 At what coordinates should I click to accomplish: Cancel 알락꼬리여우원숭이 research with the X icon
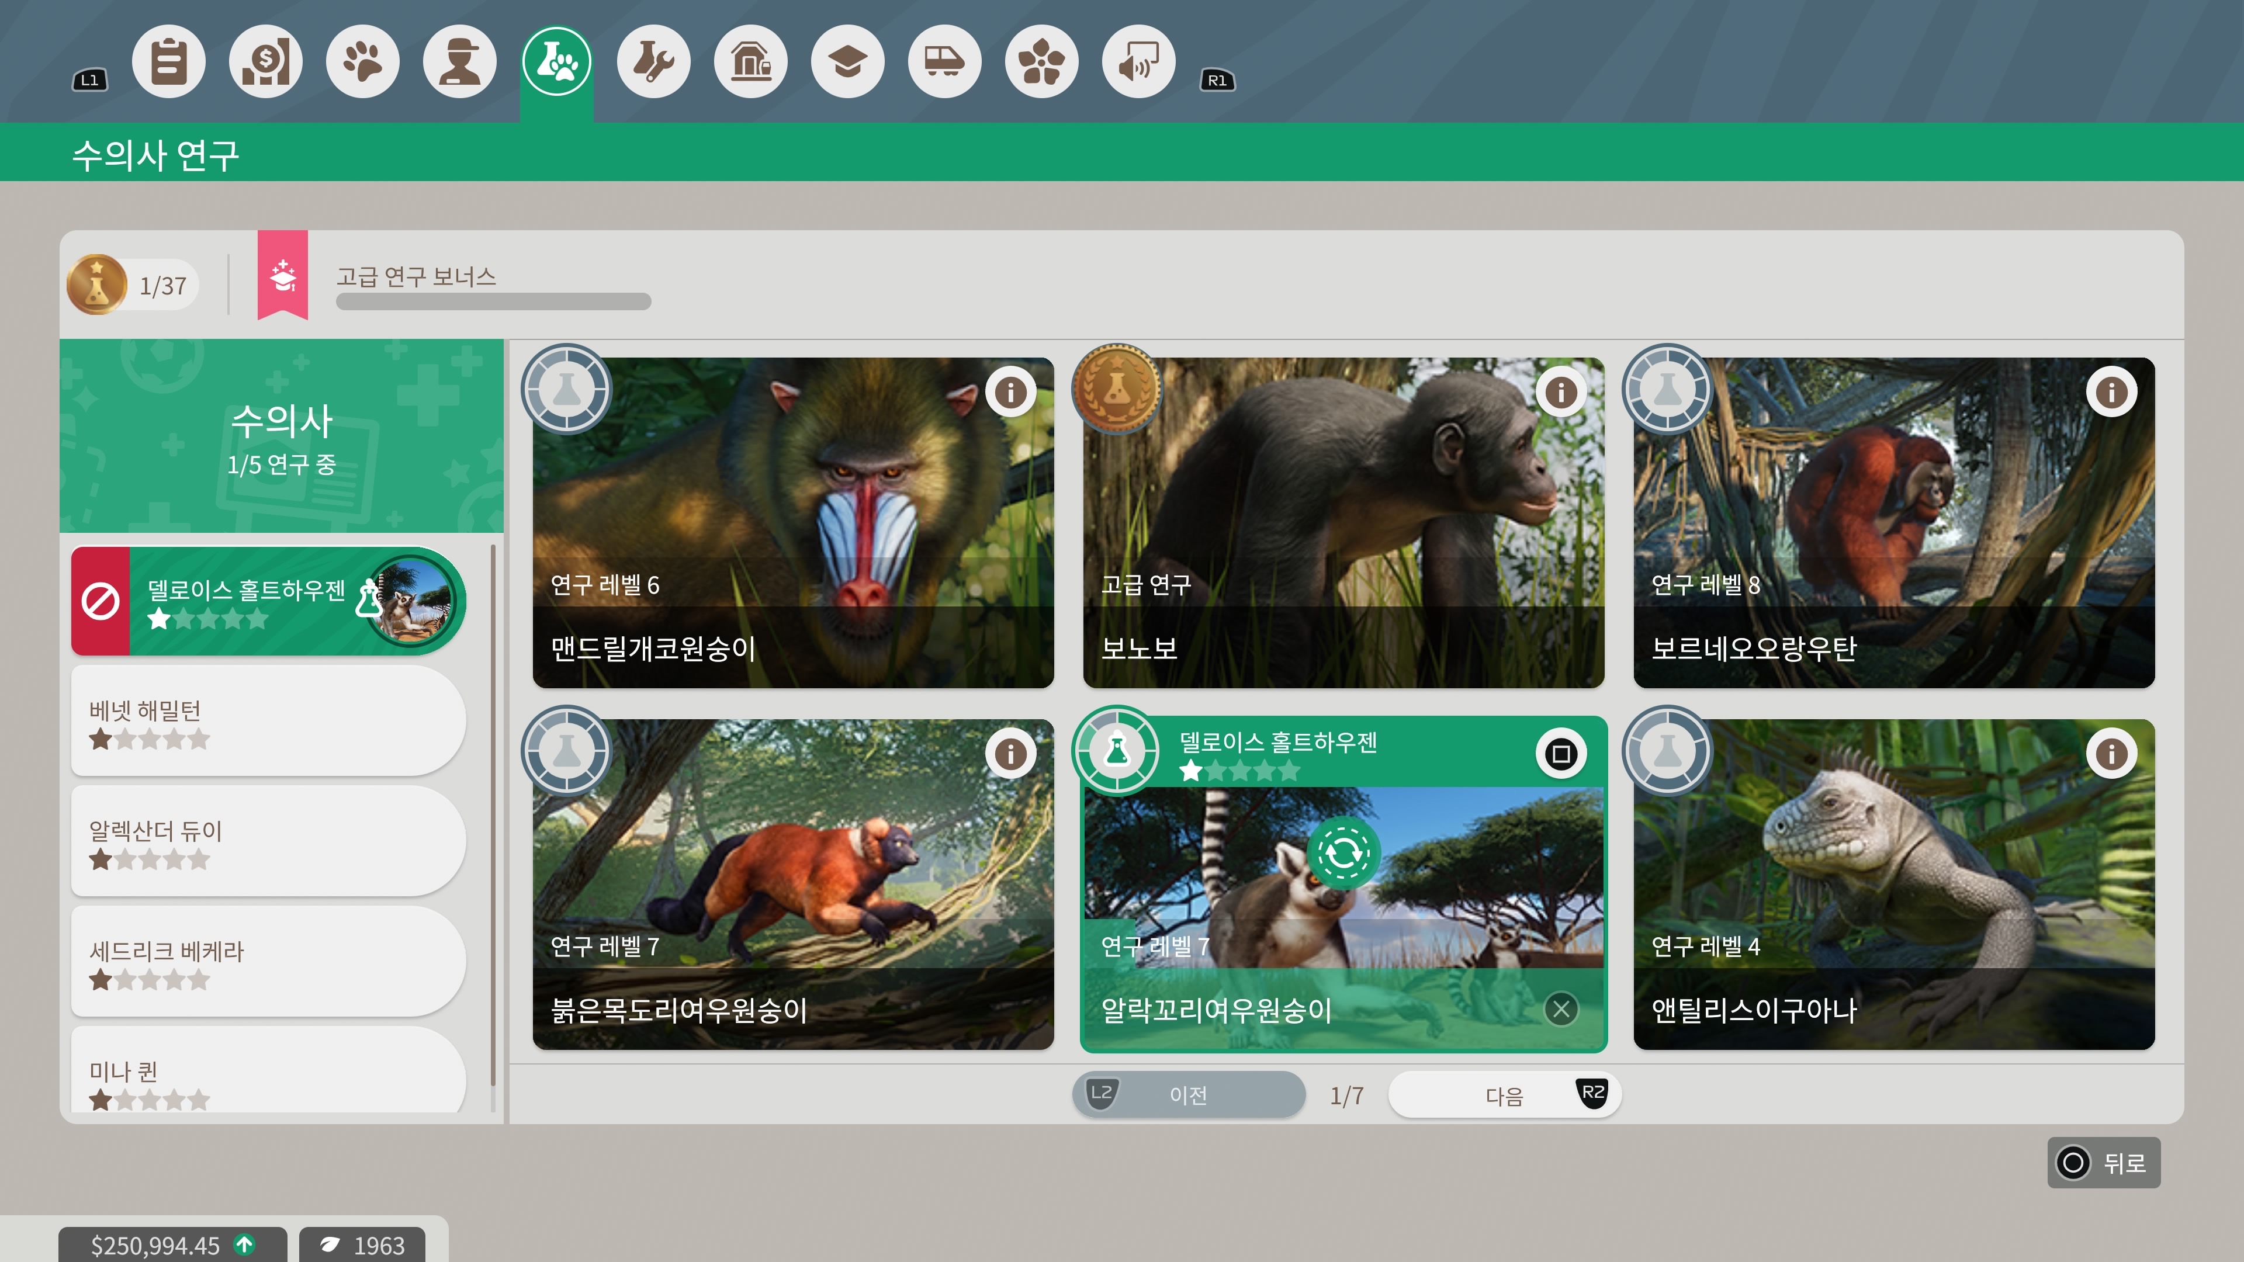pos(1561,1010)
